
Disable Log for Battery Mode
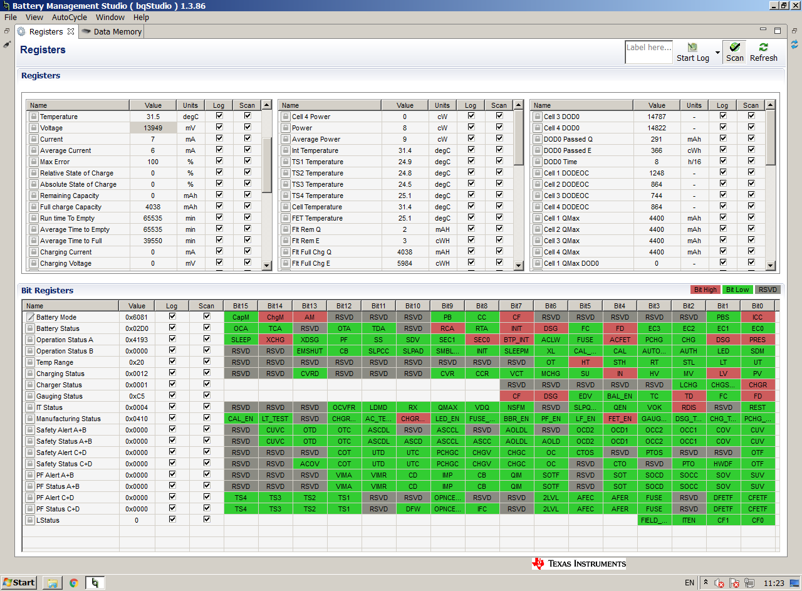tap(172, 316)
